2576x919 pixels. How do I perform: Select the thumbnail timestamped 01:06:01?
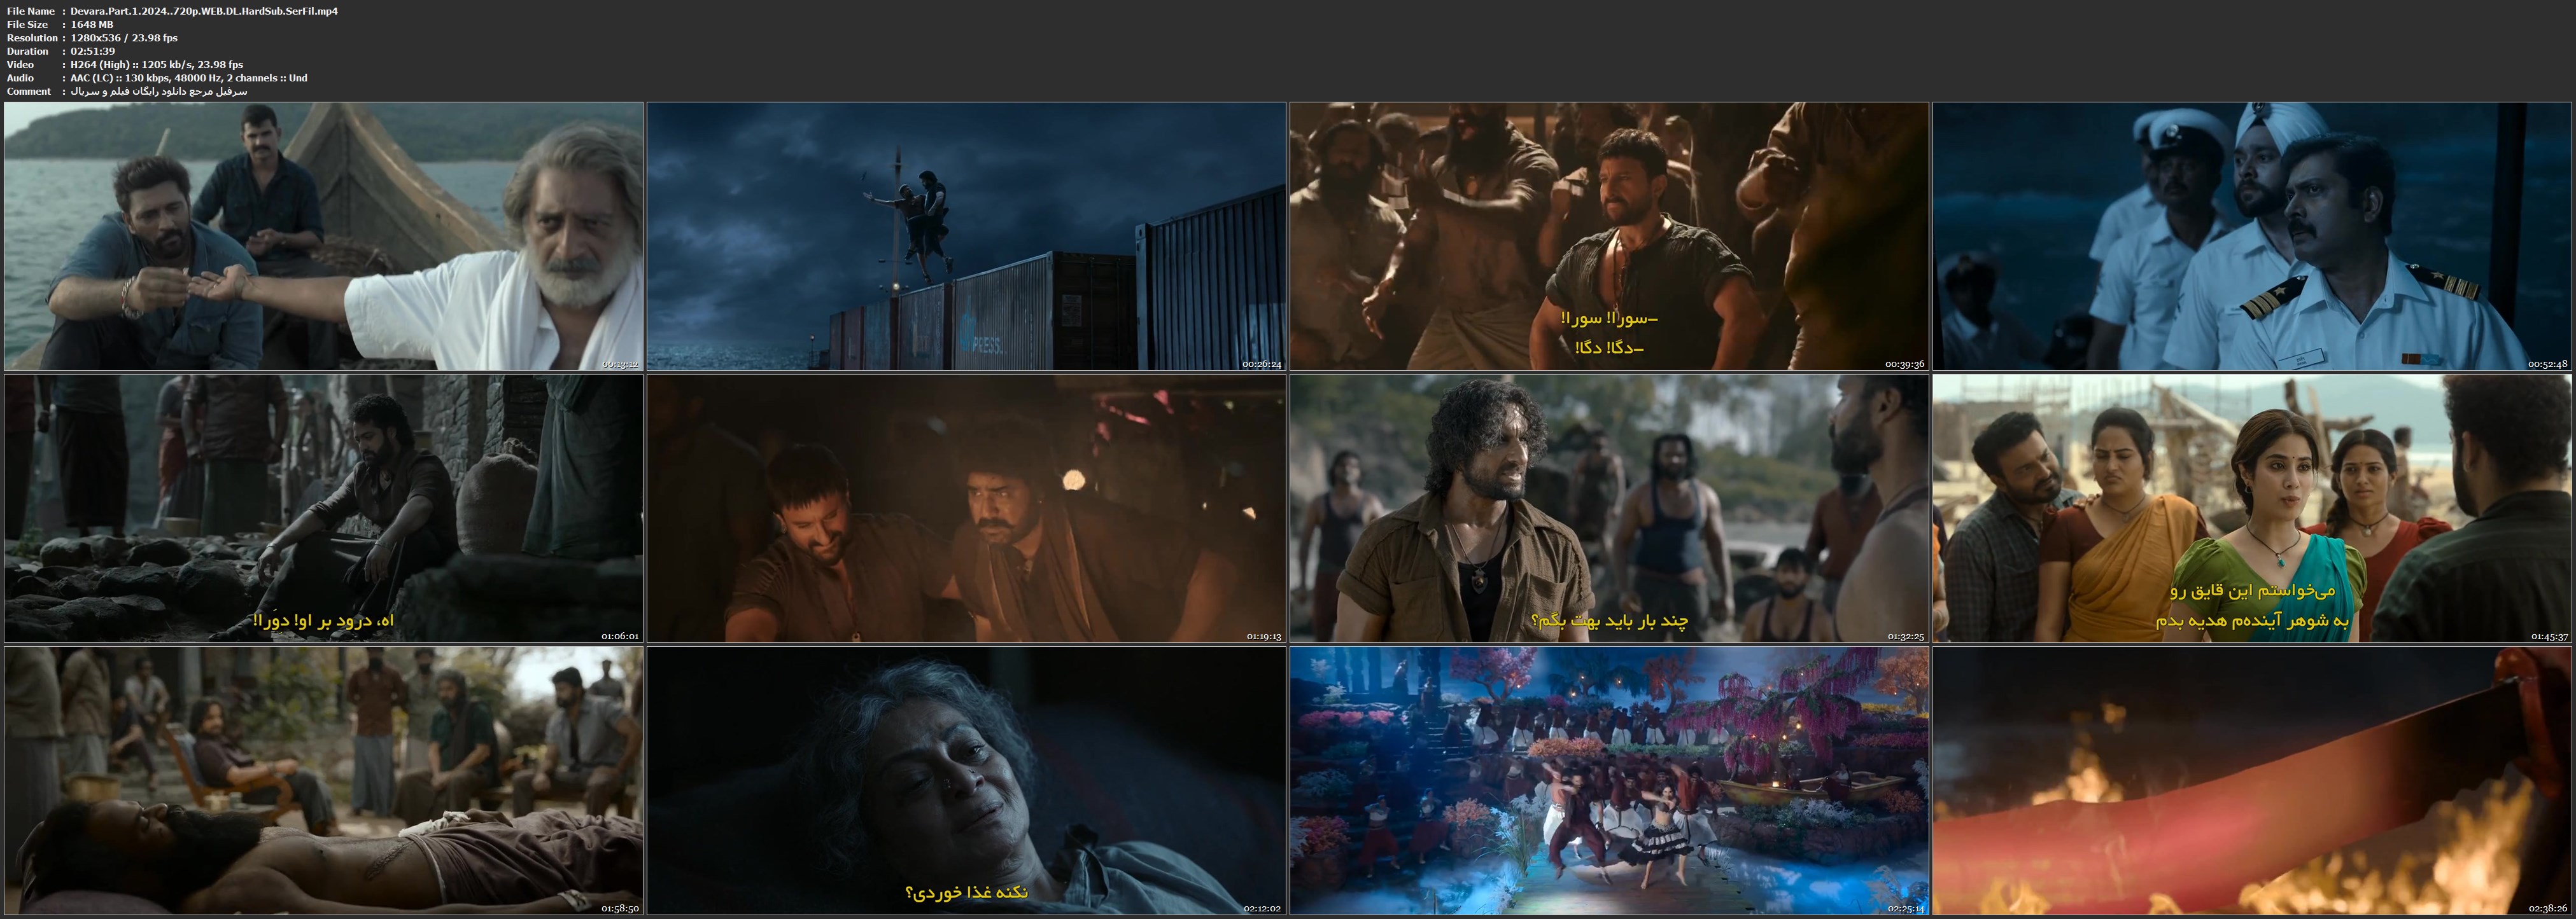(323, 508)
